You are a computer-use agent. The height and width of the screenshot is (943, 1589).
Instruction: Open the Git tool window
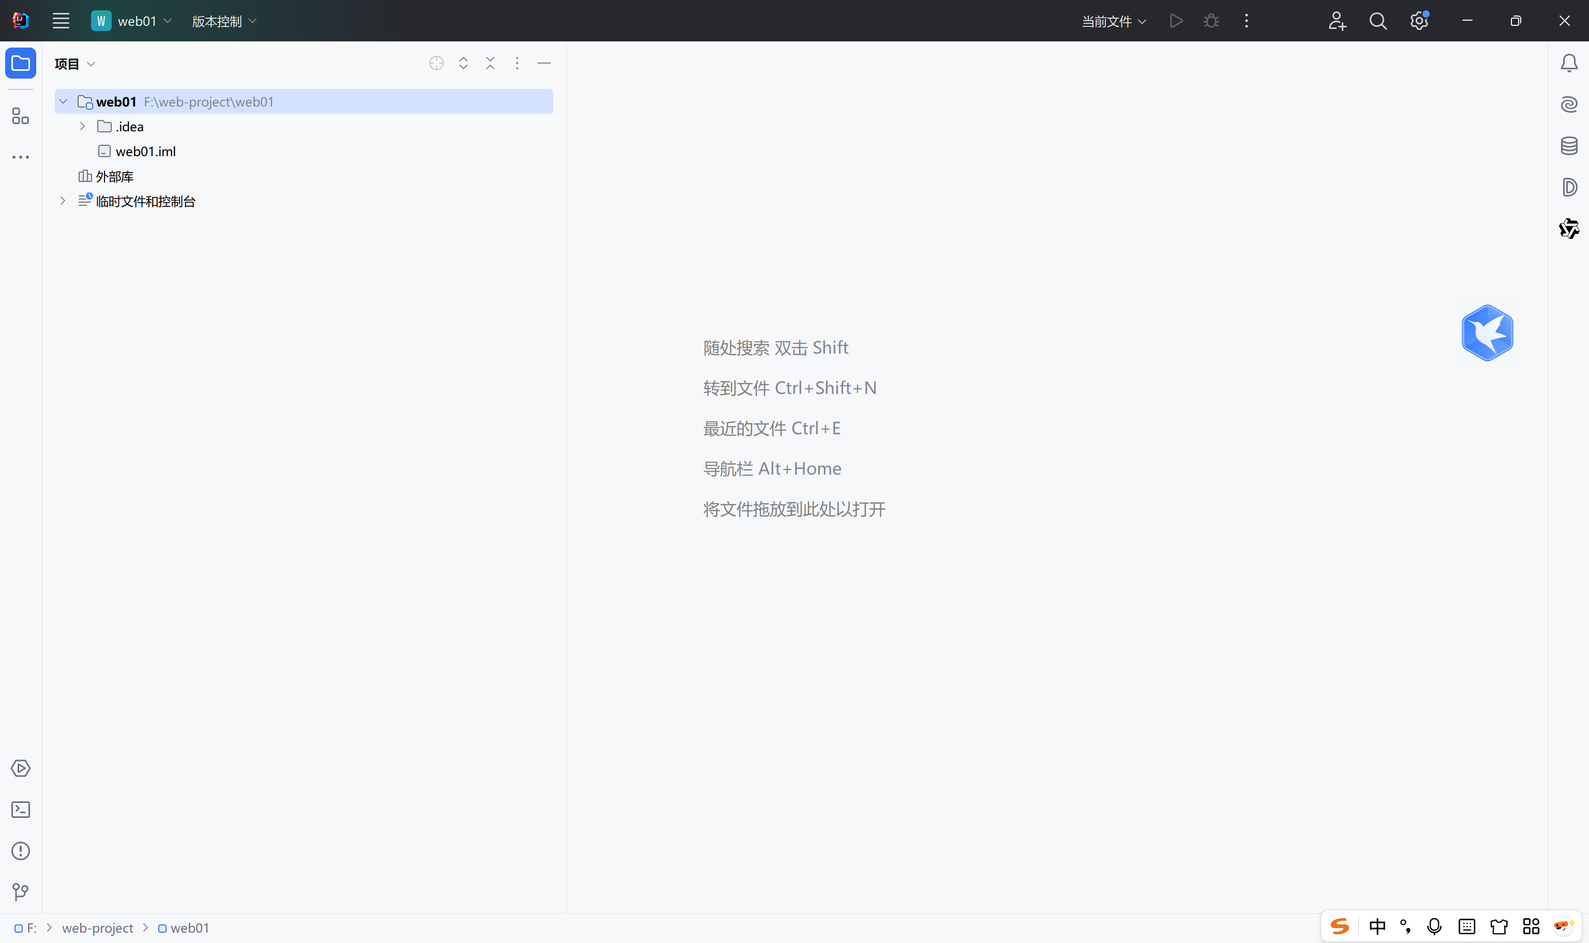pos(20,892)
